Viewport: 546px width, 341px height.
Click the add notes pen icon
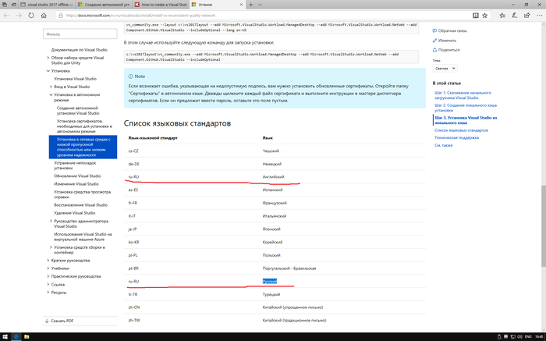514,16
